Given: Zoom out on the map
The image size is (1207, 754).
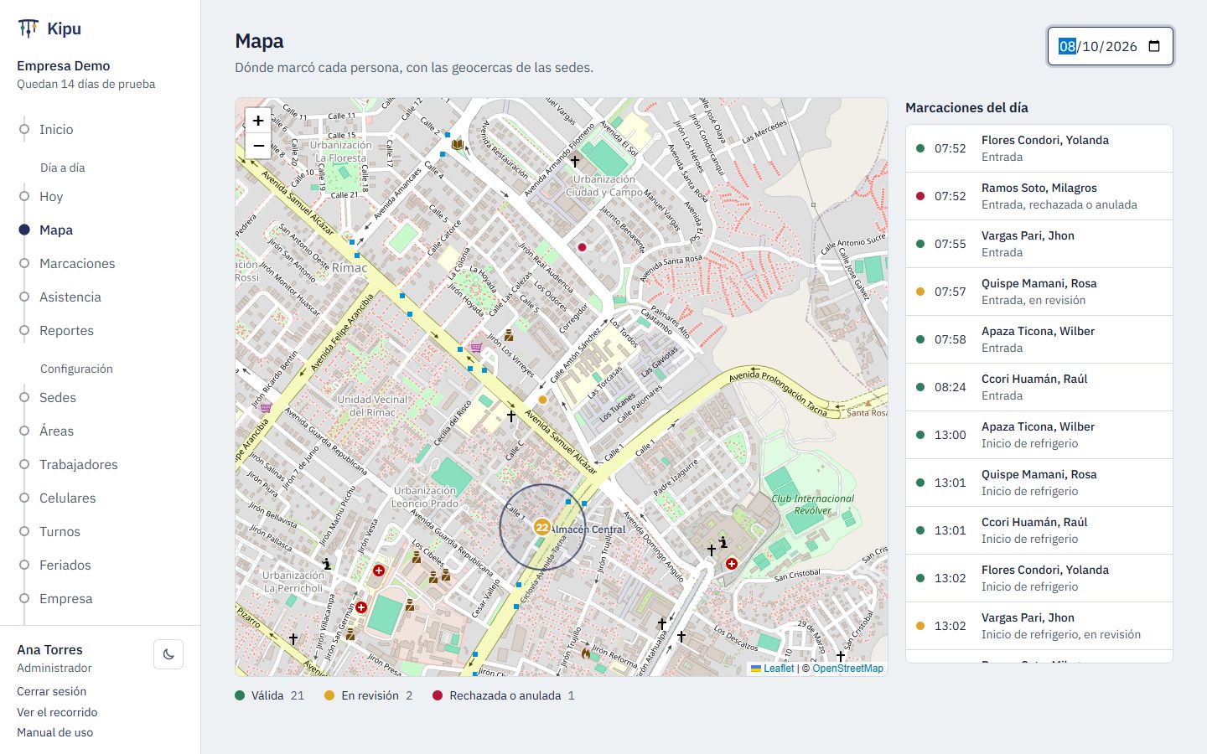Looking at the screenshot, I should (x=258, y=147).
